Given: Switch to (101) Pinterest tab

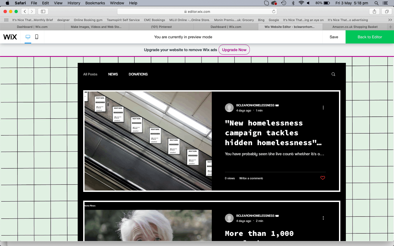Looking at the screenshot, I should pos(161,27).
